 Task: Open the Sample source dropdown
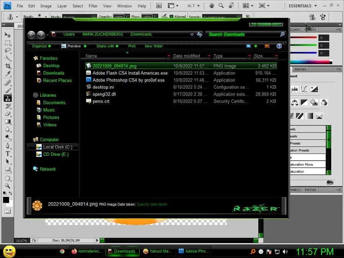point(222,17)
